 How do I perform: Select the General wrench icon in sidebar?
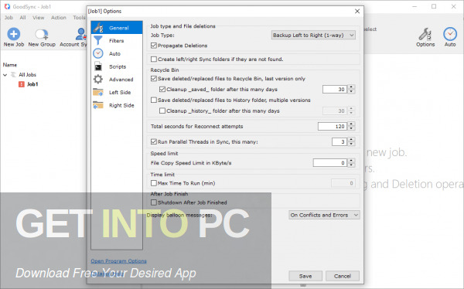tap(98, 28)
